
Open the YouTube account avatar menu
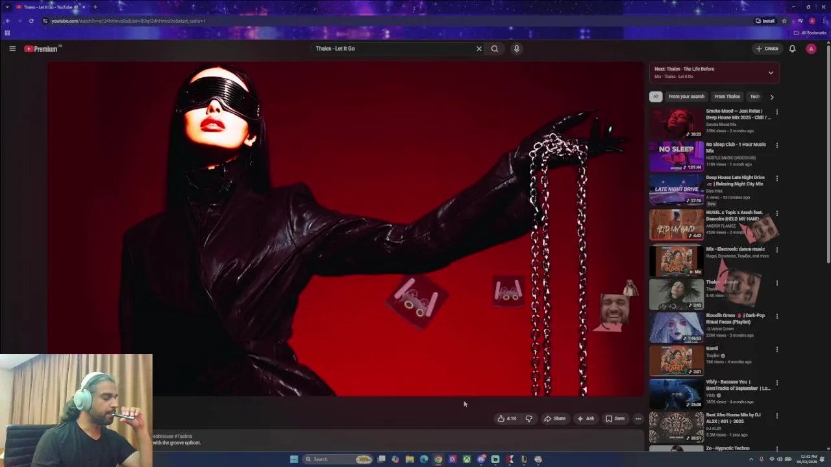tap(811, 49)
